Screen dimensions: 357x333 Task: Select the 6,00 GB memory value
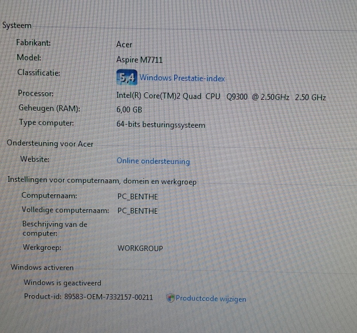[x=129, y=110]
